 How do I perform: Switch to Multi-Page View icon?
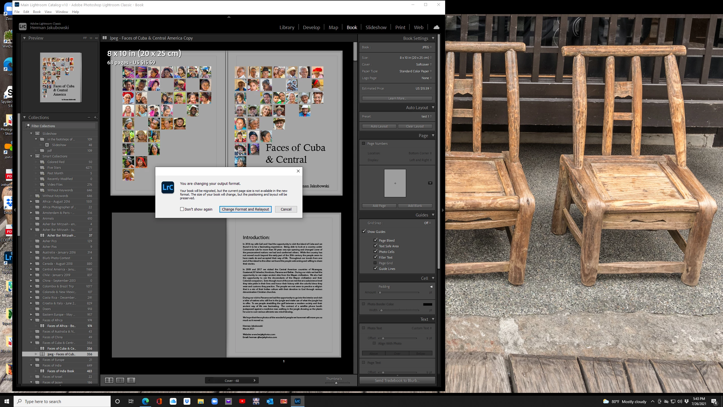(109, 380)
